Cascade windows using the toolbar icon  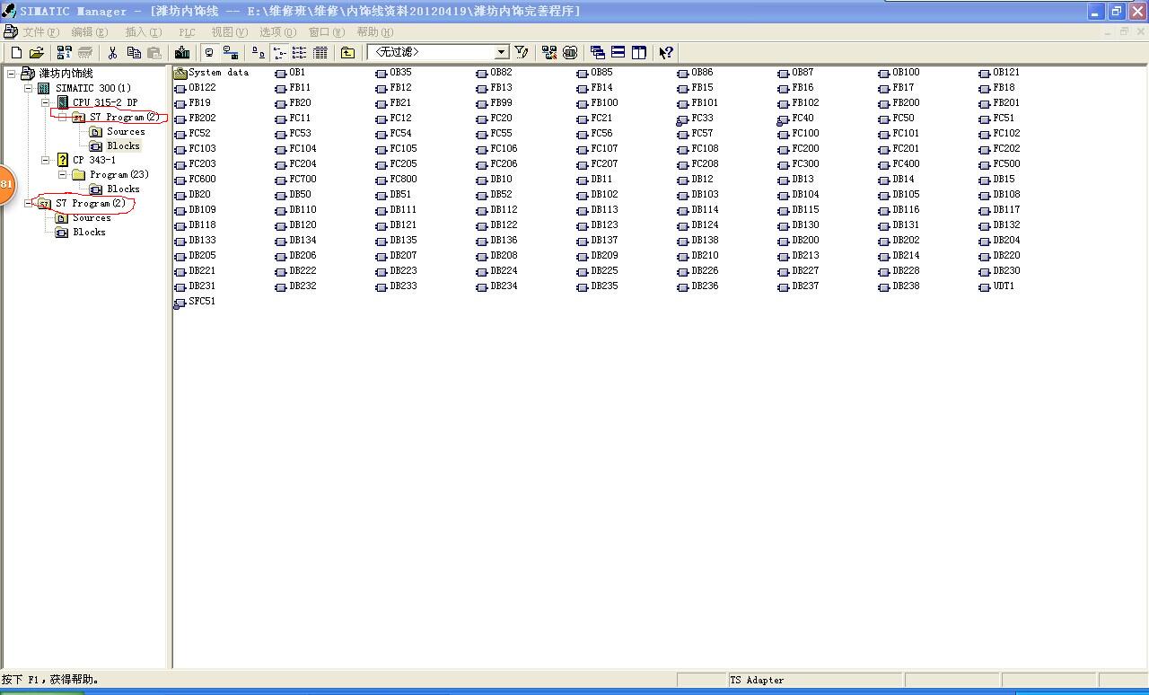coord(597,53)
